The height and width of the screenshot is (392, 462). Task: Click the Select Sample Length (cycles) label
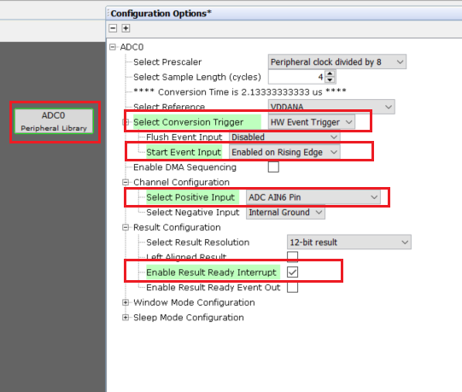coord(197,77)
